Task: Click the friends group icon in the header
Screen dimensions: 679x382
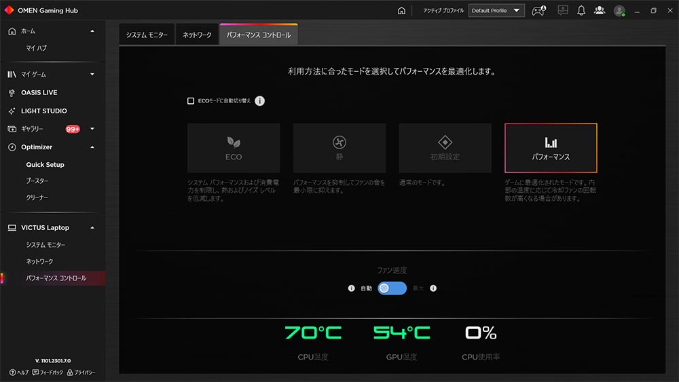Action: pos(599,11)
